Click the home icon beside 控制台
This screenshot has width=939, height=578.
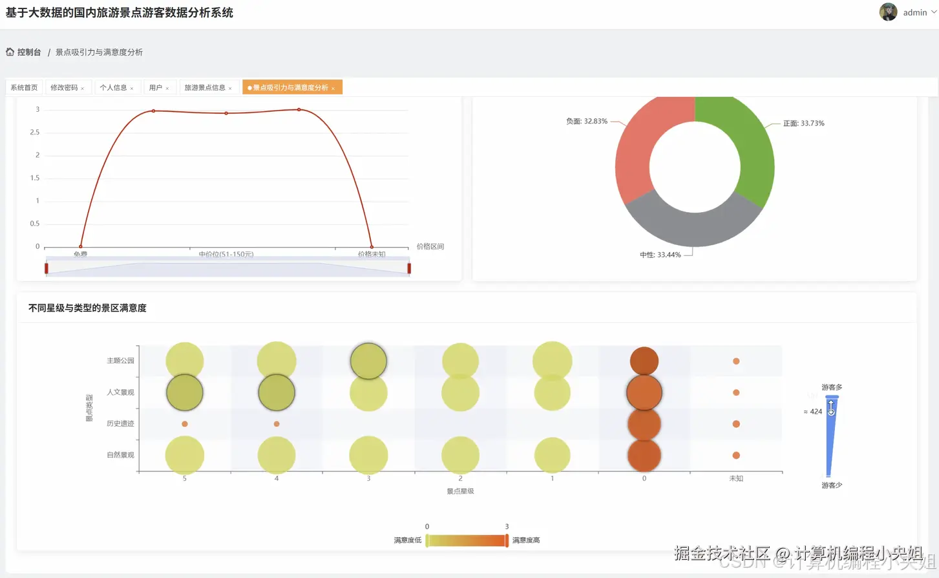(10, 52)
